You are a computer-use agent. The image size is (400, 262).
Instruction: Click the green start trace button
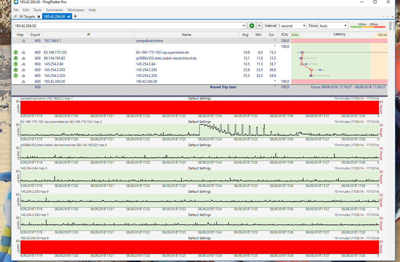click(251, 26)
